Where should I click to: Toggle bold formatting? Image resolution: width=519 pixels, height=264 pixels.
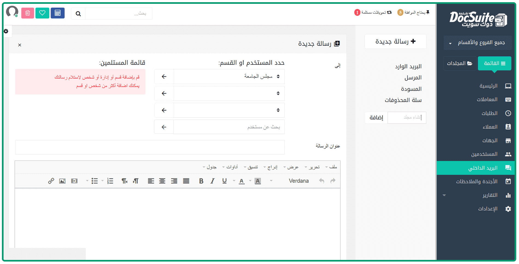[201, 181]
